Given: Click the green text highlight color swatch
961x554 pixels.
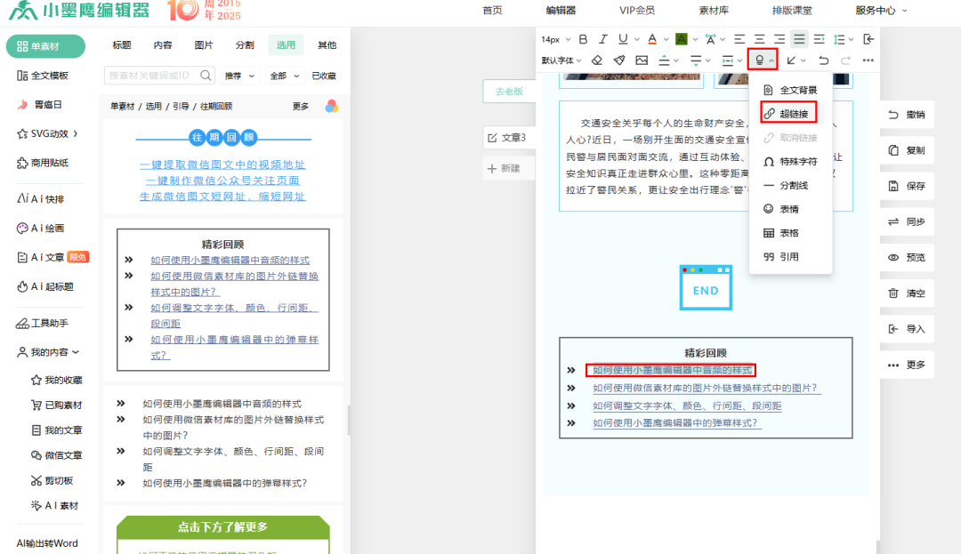Looking at the screenshot, I should tap(681, 39).
